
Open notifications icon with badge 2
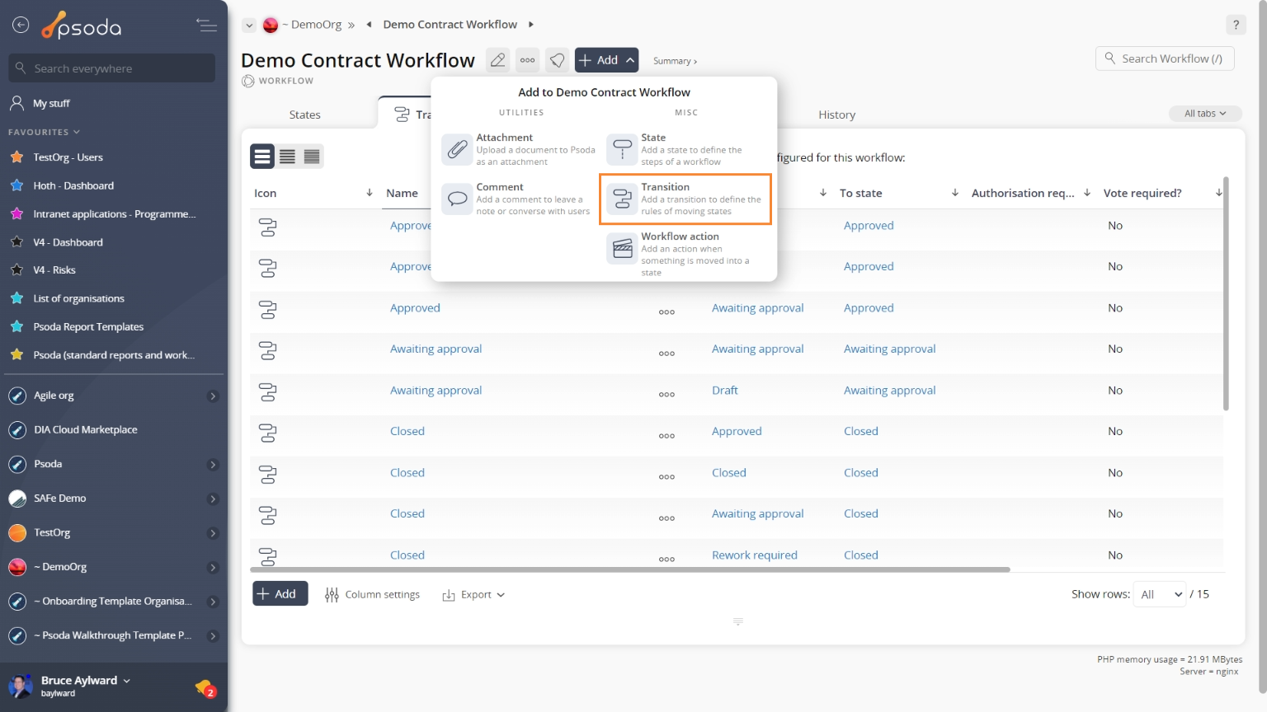click(205, 687)
